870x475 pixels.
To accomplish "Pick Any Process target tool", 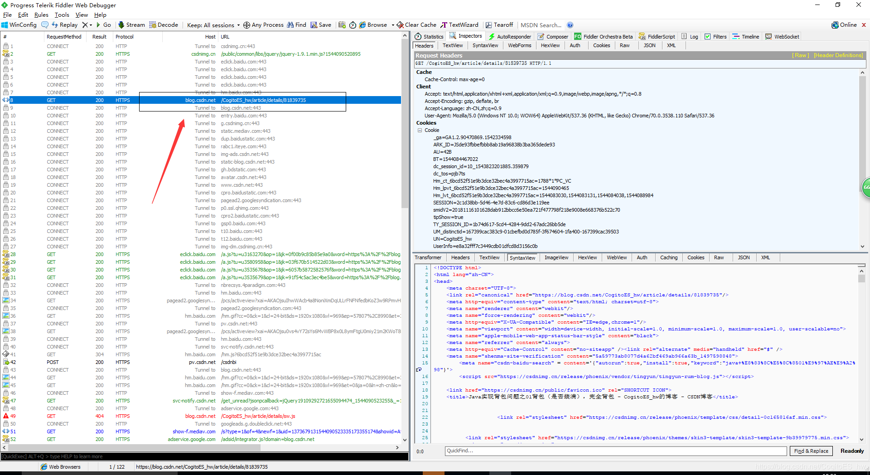I will pos(263,25).
